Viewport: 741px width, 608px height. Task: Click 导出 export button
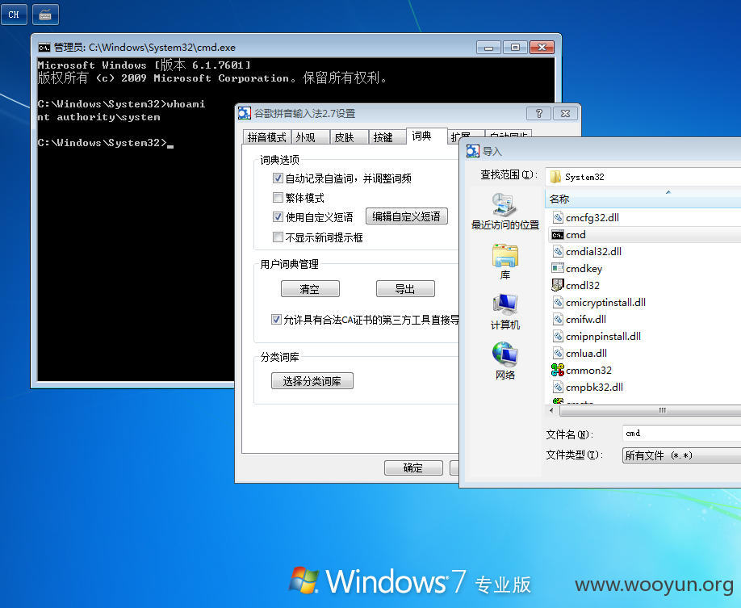(405, 289)
